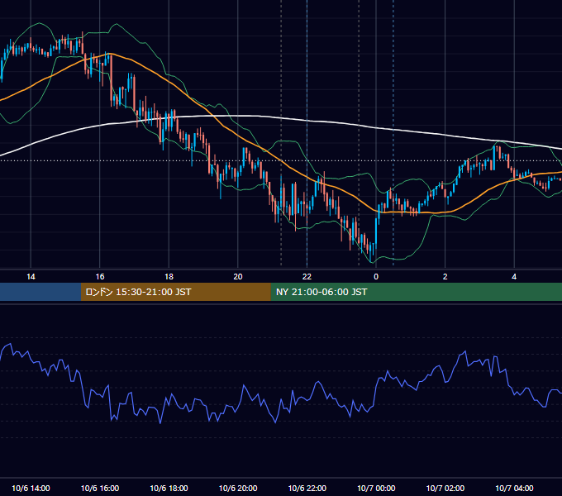Click the 10/6 22:00 date label
This screenshot has width=562, height=496.
pos(307,488)
